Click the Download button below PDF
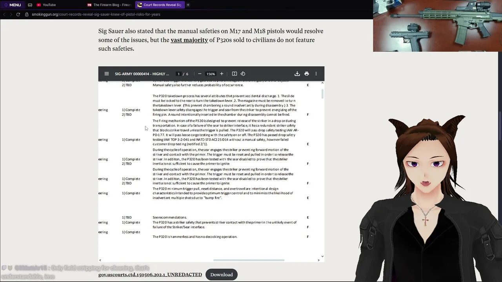 pyautogui.click(x=222, y=275)
